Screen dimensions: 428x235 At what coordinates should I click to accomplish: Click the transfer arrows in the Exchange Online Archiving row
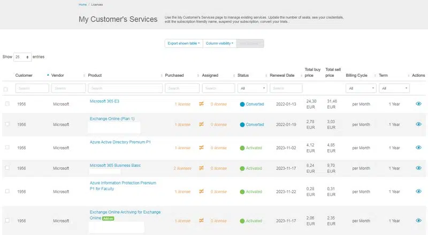201,220
